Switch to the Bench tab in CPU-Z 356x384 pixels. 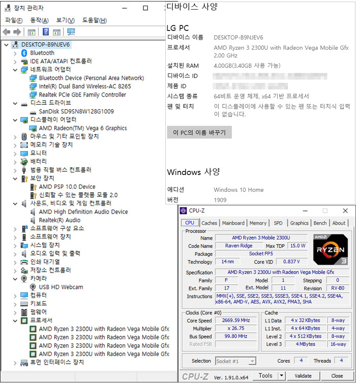coord(320,223)
